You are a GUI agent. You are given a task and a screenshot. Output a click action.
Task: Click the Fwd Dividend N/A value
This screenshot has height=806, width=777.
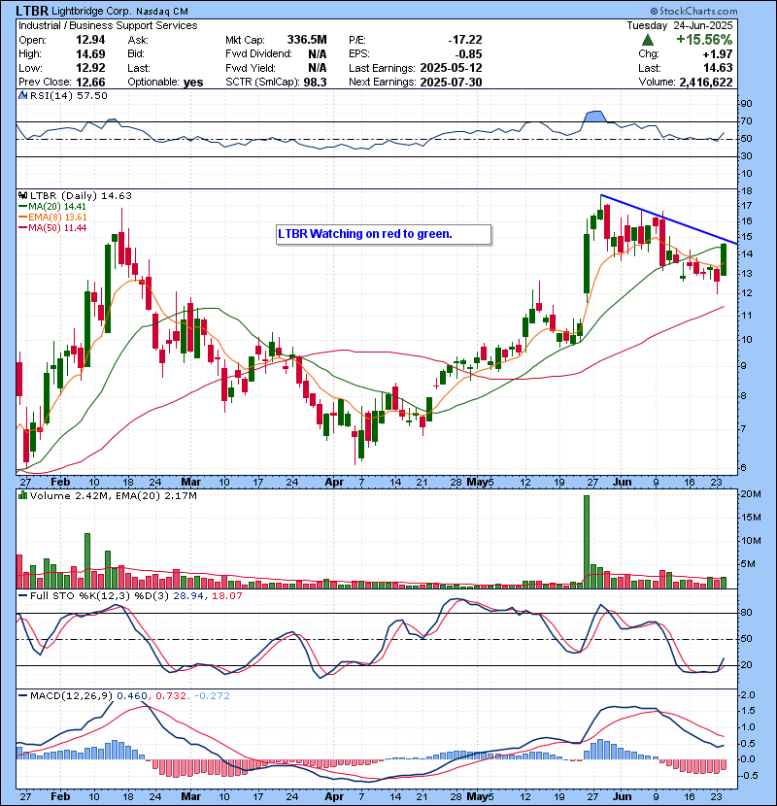pos(318,54)
